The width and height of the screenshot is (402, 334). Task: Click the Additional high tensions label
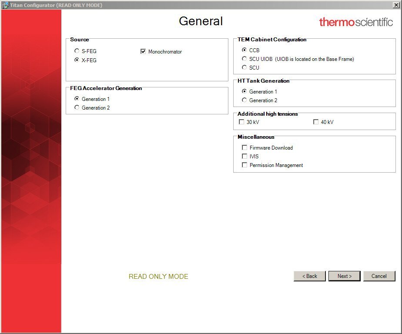tap(268, 114)
